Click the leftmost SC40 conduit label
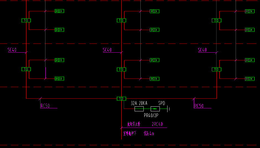The width and height of the screenshot is (260, 148). 12,50
